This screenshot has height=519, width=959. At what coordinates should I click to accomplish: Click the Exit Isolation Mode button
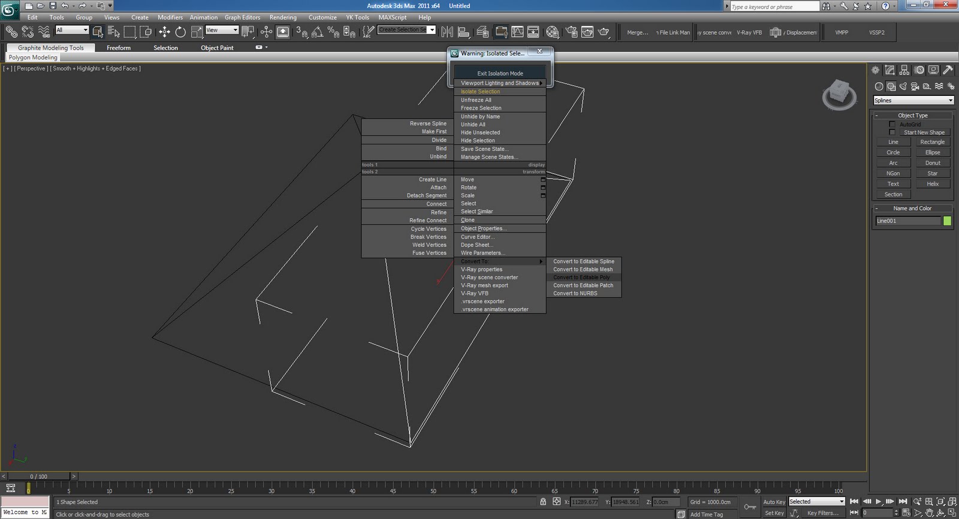pyautogui.click(x=500, y=73)
